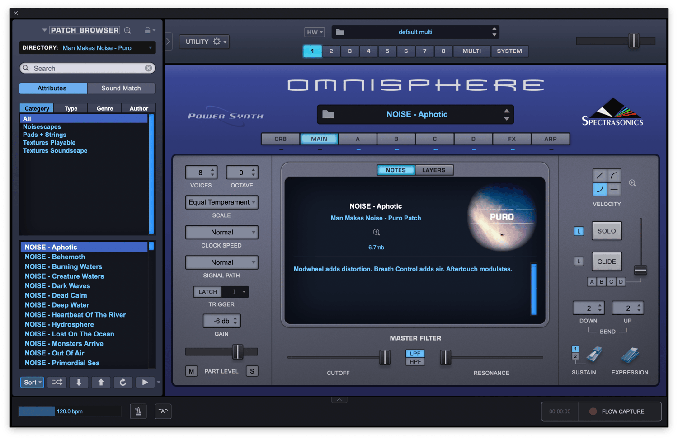Open the Equal Temperament scale dropdown
This screenshot has width=678, height=439.
(221, 202)
